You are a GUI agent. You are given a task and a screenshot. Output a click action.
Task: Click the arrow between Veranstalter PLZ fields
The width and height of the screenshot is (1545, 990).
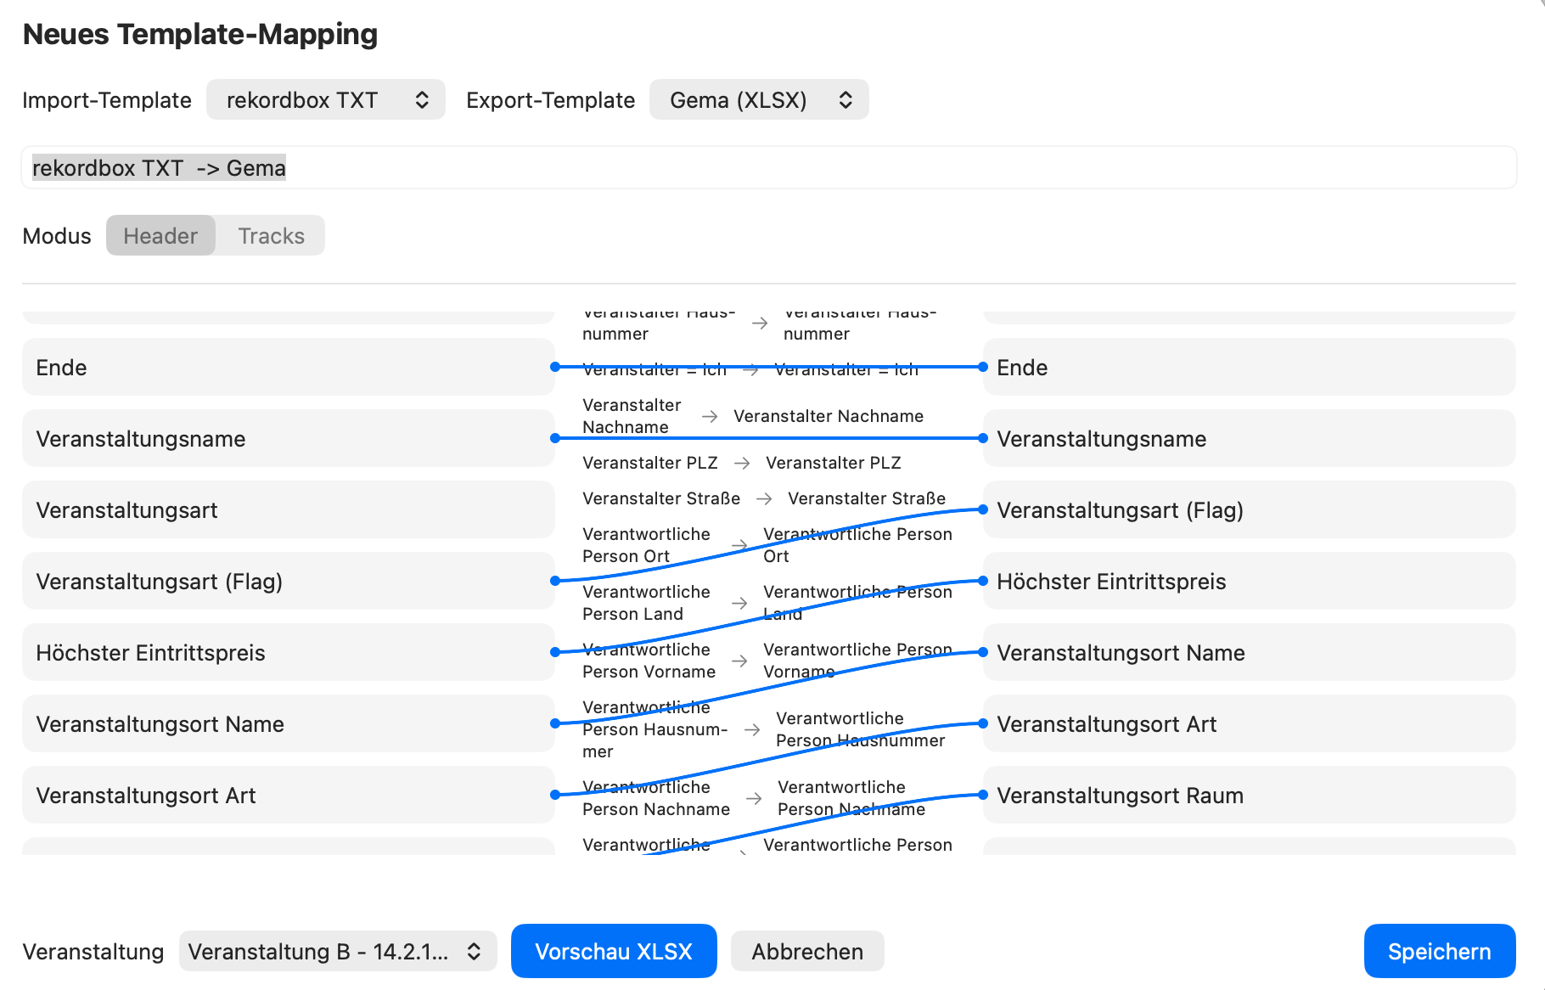tap(743, 463)
